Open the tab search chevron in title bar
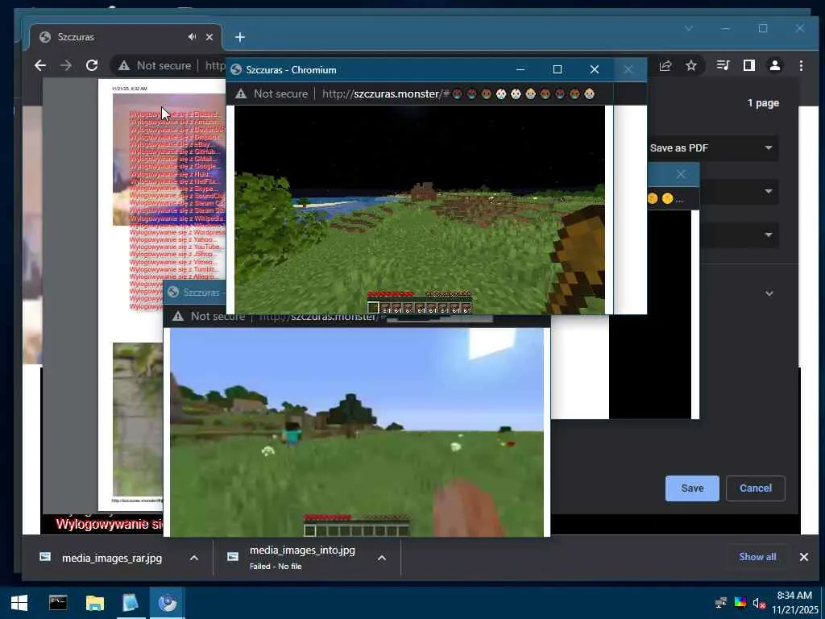The height and width of the screenshot is (619, 825). click(x=689, y=28)
